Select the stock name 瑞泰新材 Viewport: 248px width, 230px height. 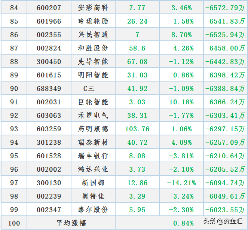(93, 142)
